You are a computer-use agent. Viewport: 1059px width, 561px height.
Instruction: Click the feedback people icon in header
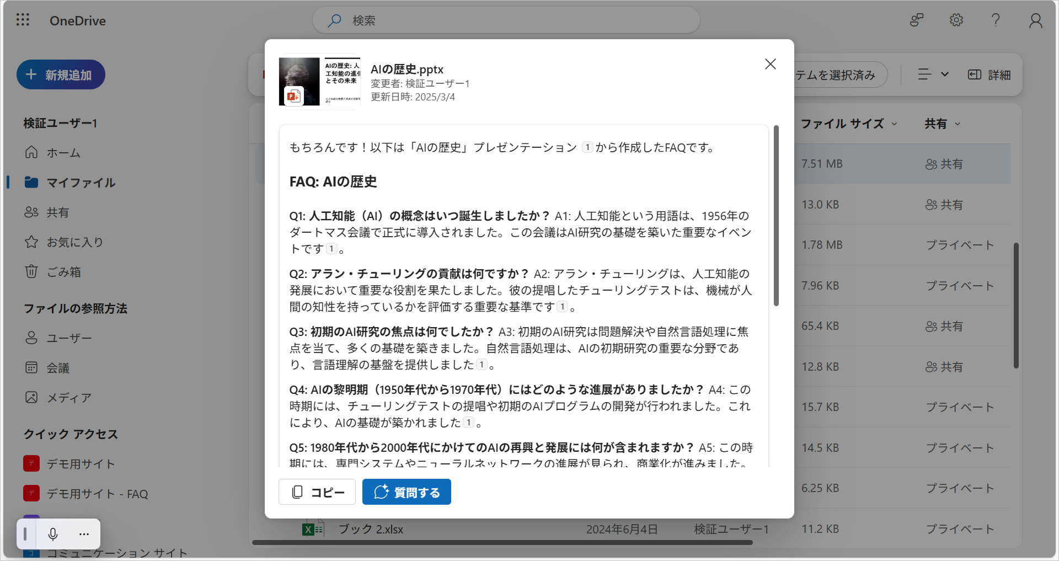917,20
